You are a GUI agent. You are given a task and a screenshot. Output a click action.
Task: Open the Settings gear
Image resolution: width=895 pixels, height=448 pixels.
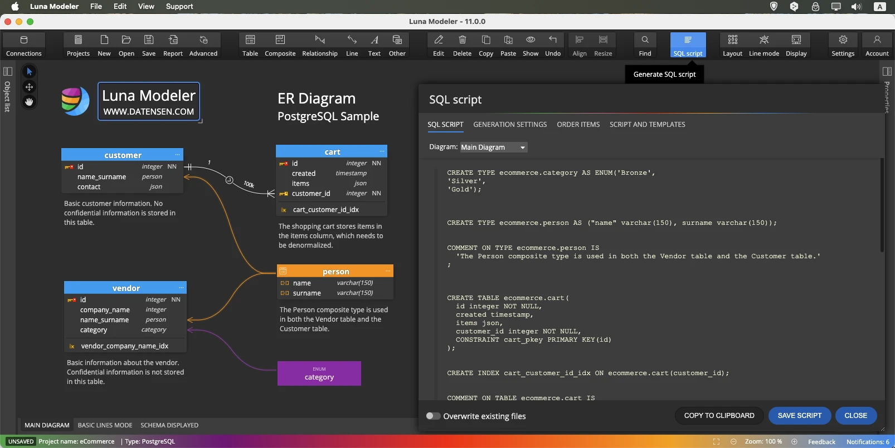(843, 45)
